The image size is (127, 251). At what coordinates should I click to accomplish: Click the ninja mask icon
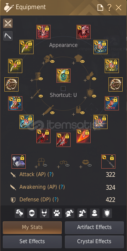32,213
